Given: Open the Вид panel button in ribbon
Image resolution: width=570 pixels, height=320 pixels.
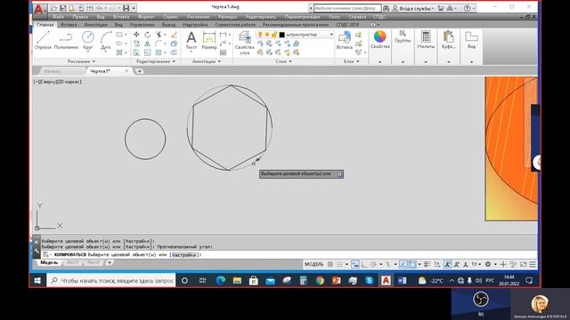Looking at the screenshot, I should click(471, 39).
